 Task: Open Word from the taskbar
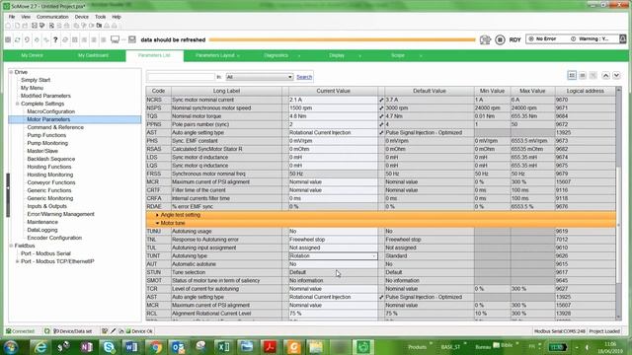click(x=131, y=346)
